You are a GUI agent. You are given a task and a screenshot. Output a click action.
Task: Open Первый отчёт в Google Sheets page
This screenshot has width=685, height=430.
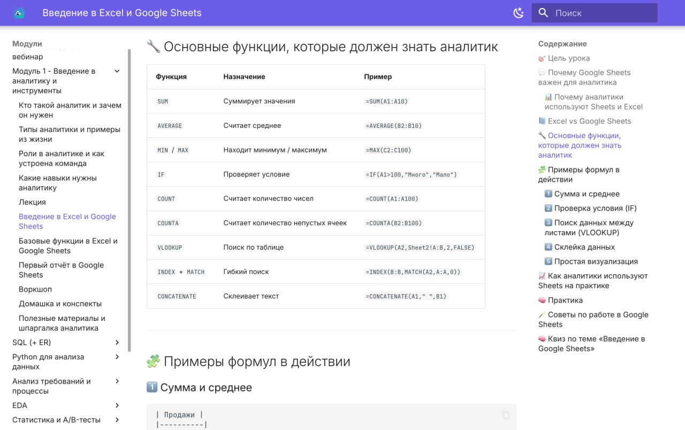pos(61,270)
